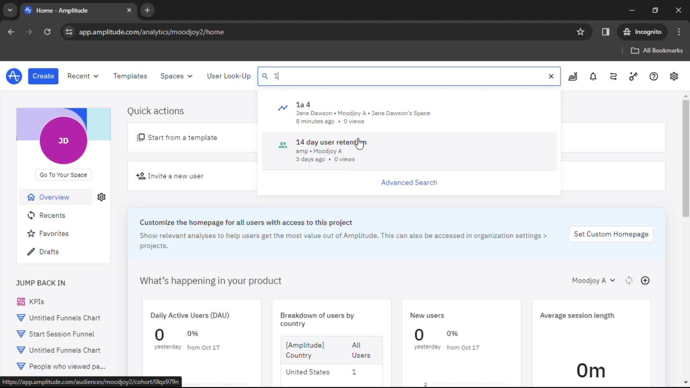Open notifications panel
This screenshot has width=690, height=388.
[x=593, y=76]
